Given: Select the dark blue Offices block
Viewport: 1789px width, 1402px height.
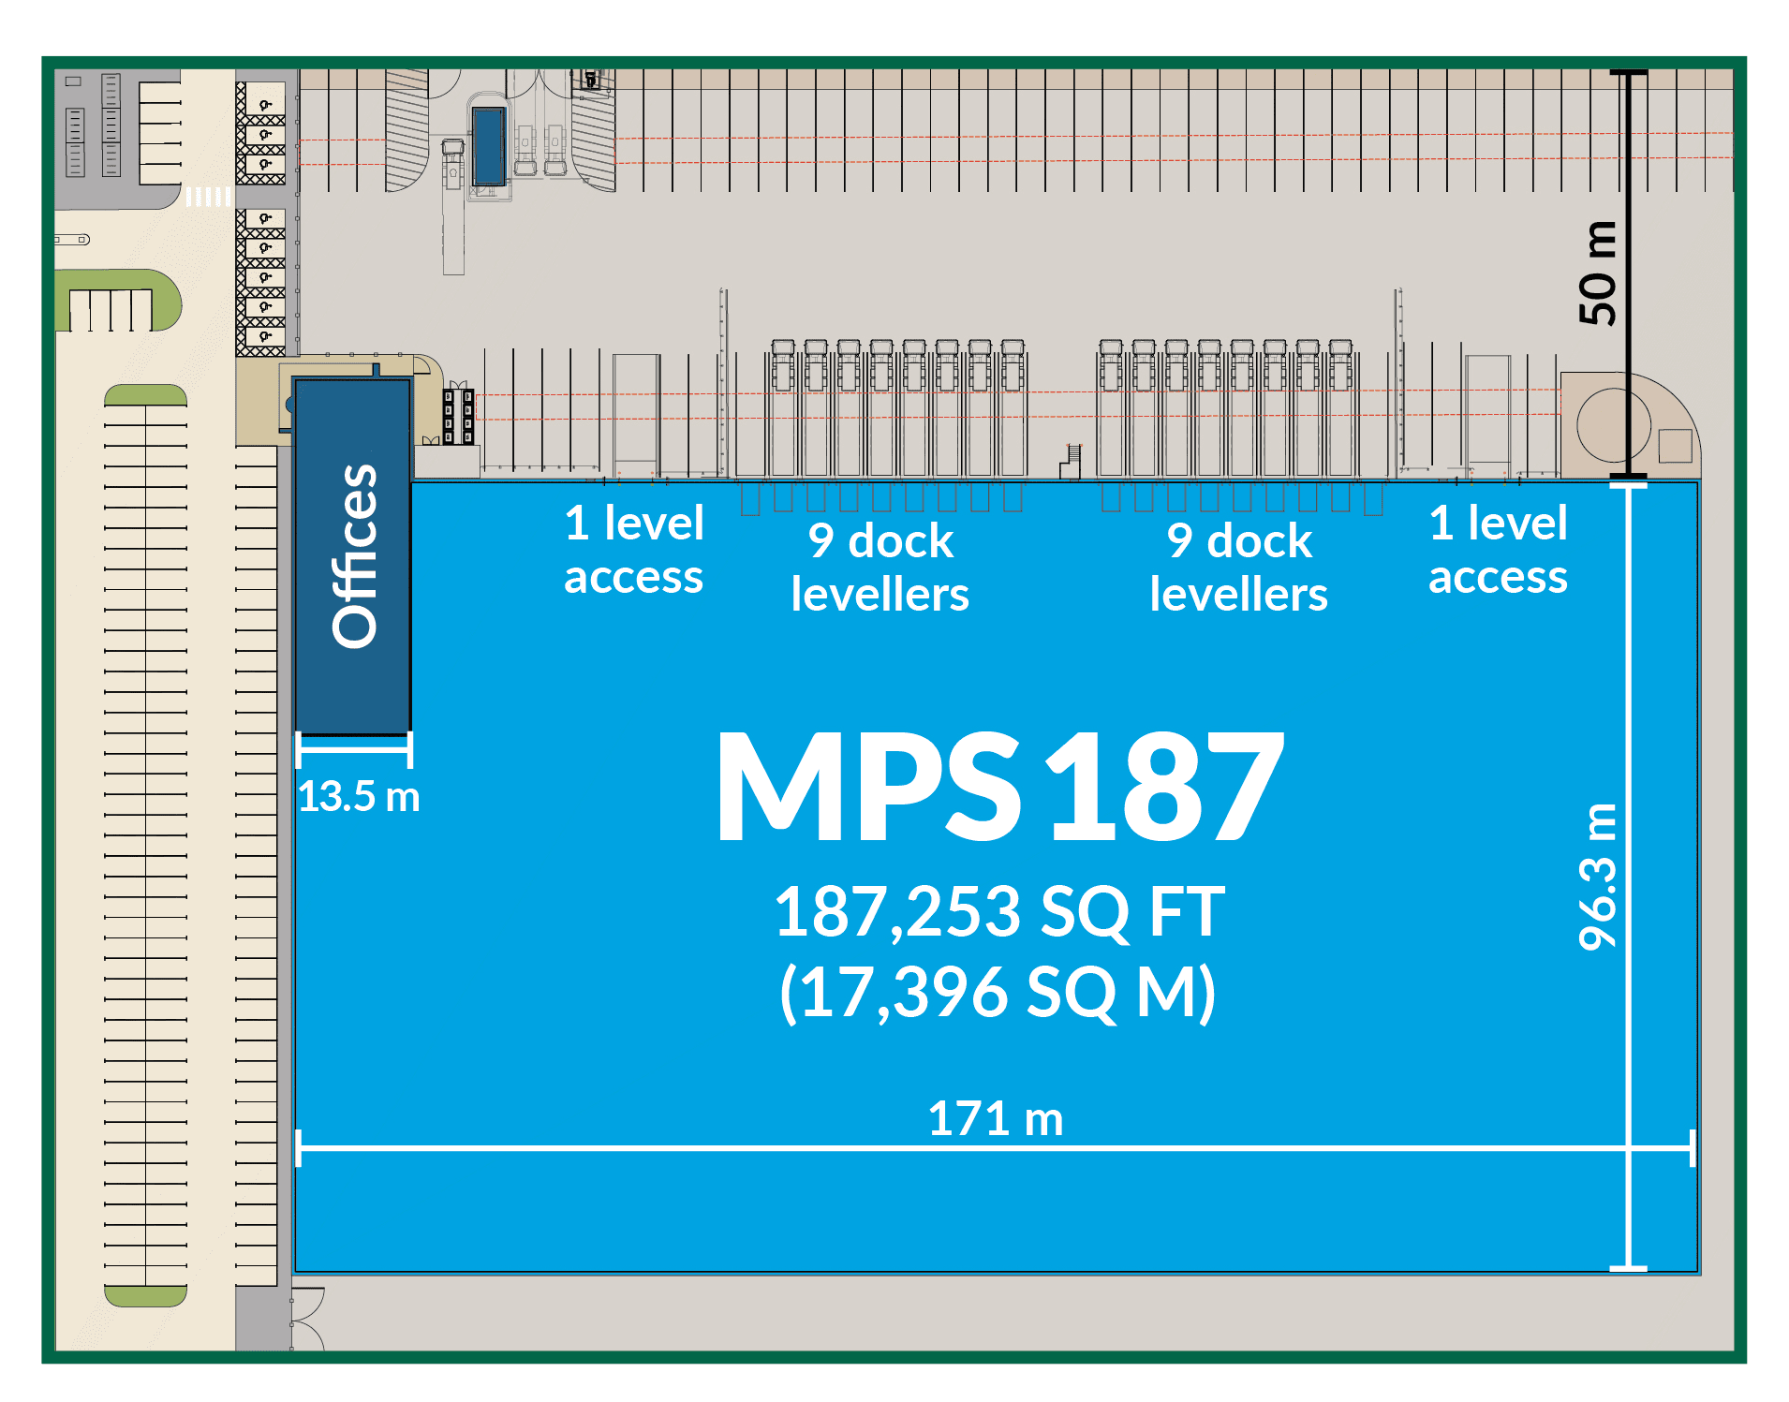Looking at the screenshot, I should coord(353,556).
